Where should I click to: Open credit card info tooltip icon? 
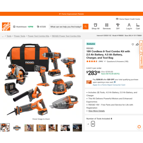tap(115, 82)
